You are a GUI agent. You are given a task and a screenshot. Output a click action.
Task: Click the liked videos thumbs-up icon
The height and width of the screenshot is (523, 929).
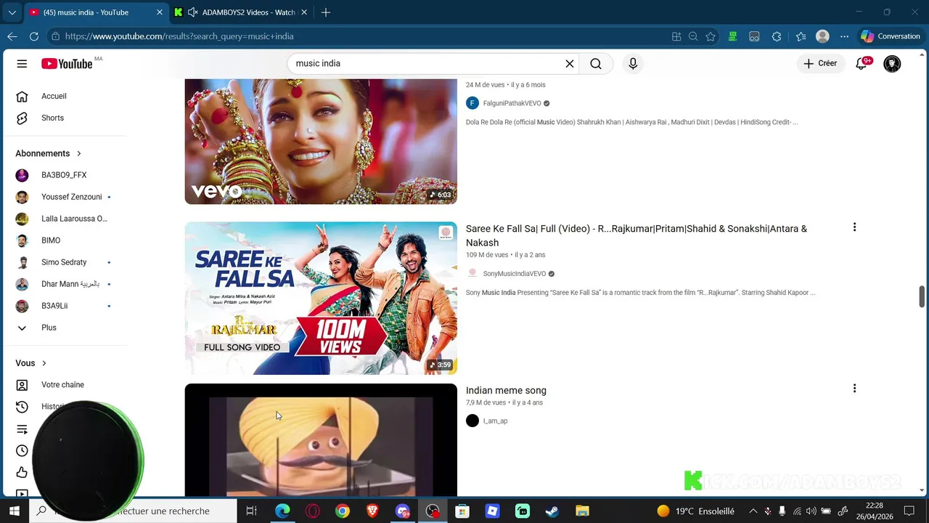pyautogui.click(x=22, y=473)
